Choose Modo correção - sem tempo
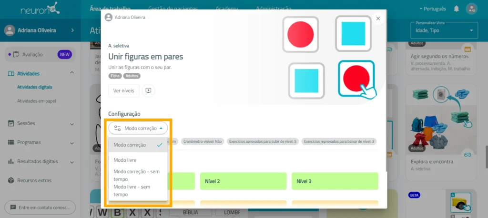The width and height of the screenshot is (488, 218). 138,175
